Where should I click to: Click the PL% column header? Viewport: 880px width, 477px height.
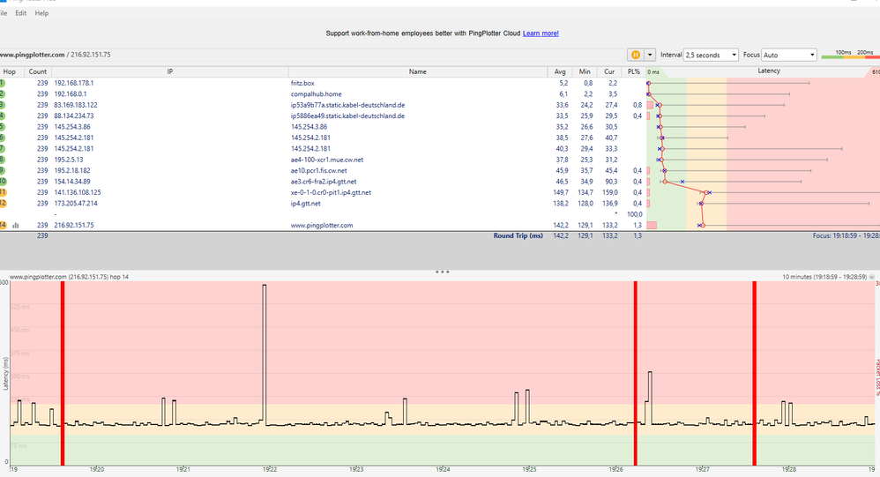[x=634, y=71]
